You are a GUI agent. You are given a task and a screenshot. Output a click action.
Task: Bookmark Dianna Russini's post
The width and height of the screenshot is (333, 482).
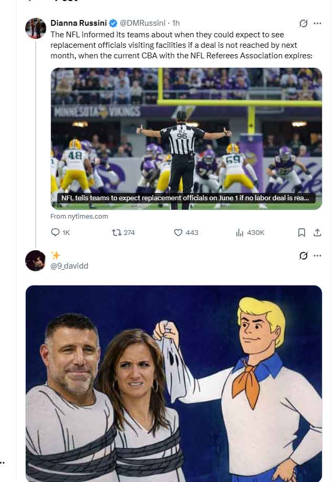tap(301, 232)
